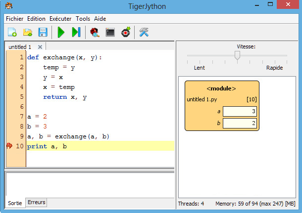The height and width of the screenshot is (213, 302).
Task: Switch to the Erreurs tab
Action: tap(36, 202)
